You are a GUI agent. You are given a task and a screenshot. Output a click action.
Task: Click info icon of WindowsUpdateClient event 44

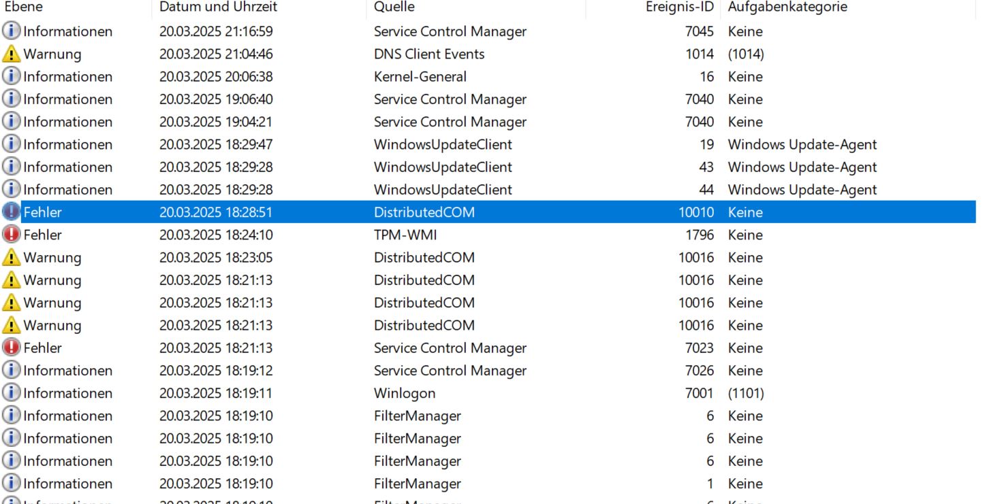click(x=11, y=189)
